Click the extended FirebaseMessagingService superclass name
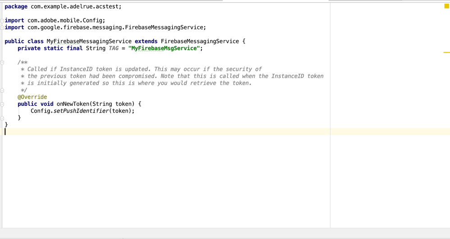The width and height of the screenshot is (450, 239). [x=200, y=41]
